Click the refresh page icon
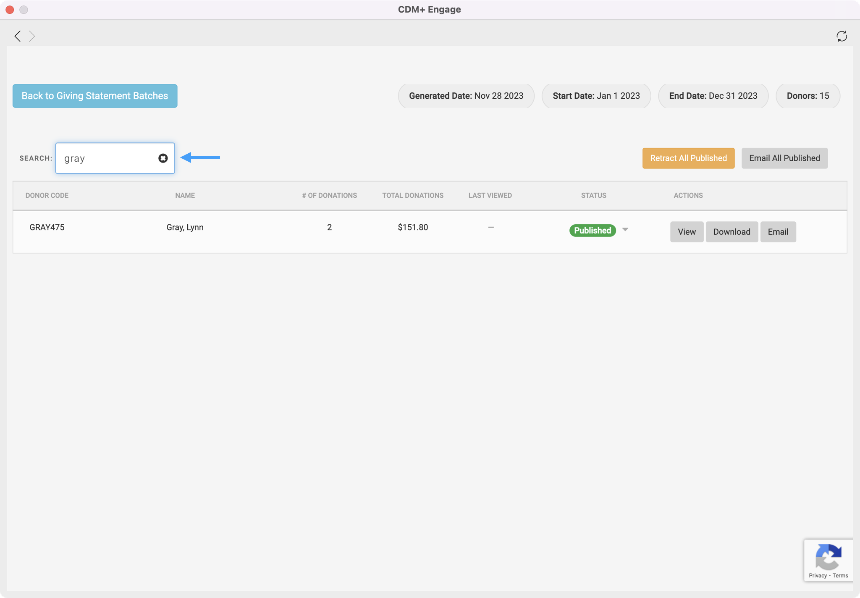This screenshot has width=860, height=598. (842, 36)
